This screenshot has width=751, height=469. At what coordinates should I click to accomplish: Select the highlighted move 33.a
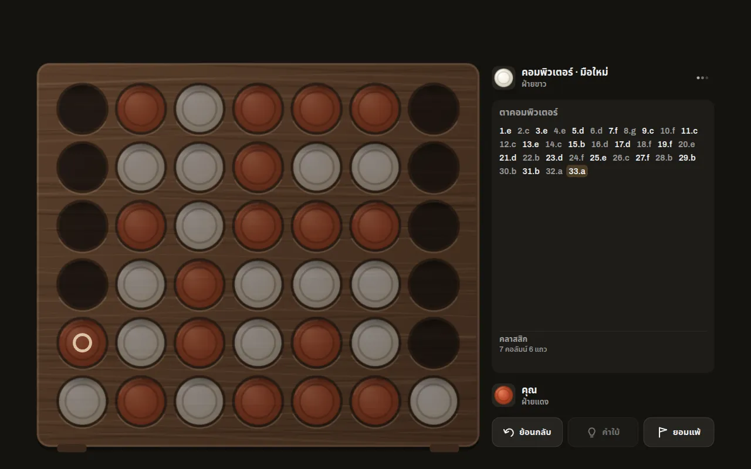[577, 171]
